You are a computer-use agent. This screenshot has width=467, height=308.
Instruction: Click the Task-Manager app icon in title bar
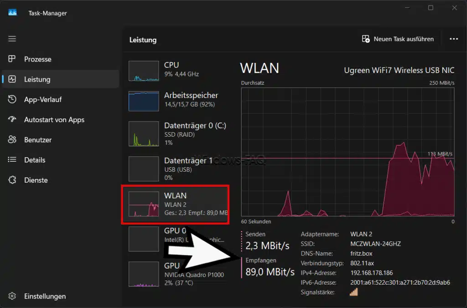12,12
